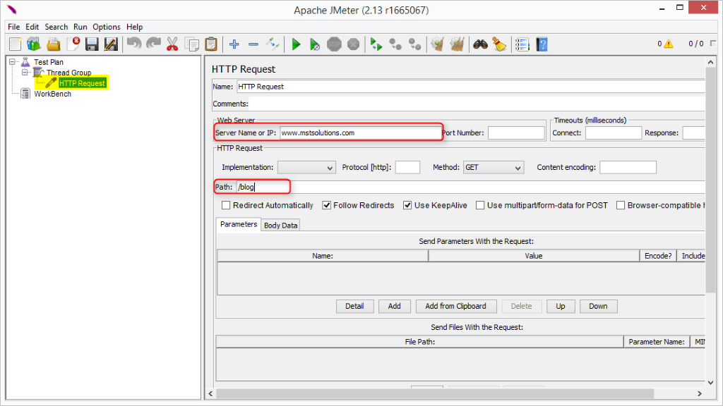Screen dimensions: 723x406
Task: Click the Shutdown test icon
Action: [x=353, y=44]
